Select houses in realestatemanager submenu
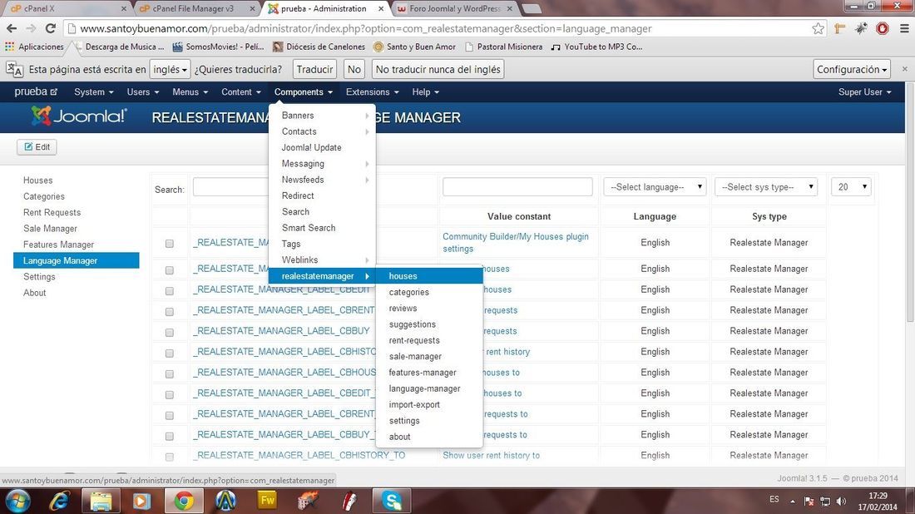Image resolution: width=915 pixels, height=514 pixels. [x=429, y=276]
